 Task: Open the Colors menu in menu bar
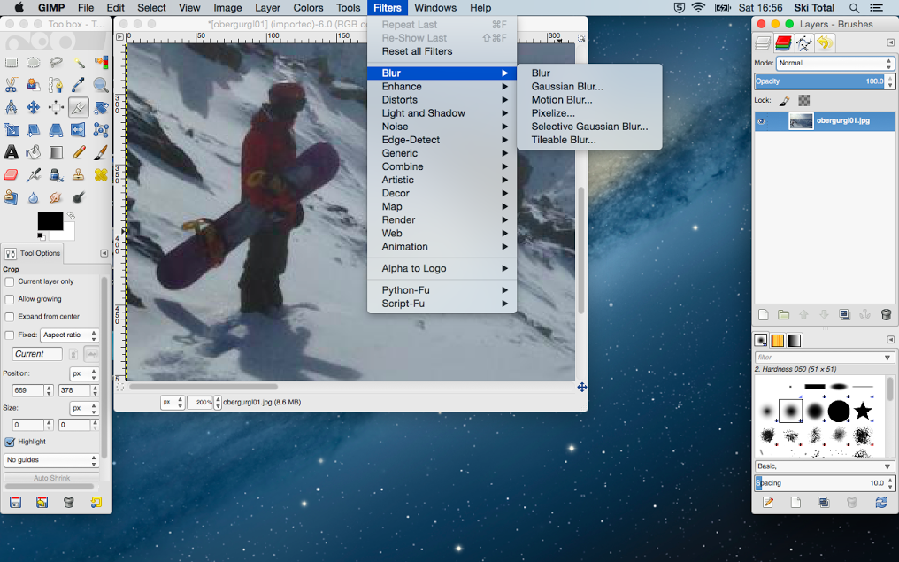[308, 8]
